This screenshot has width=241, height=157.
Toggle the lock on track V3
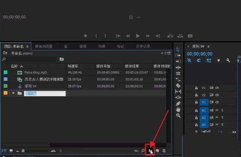[x=196, y=88]
